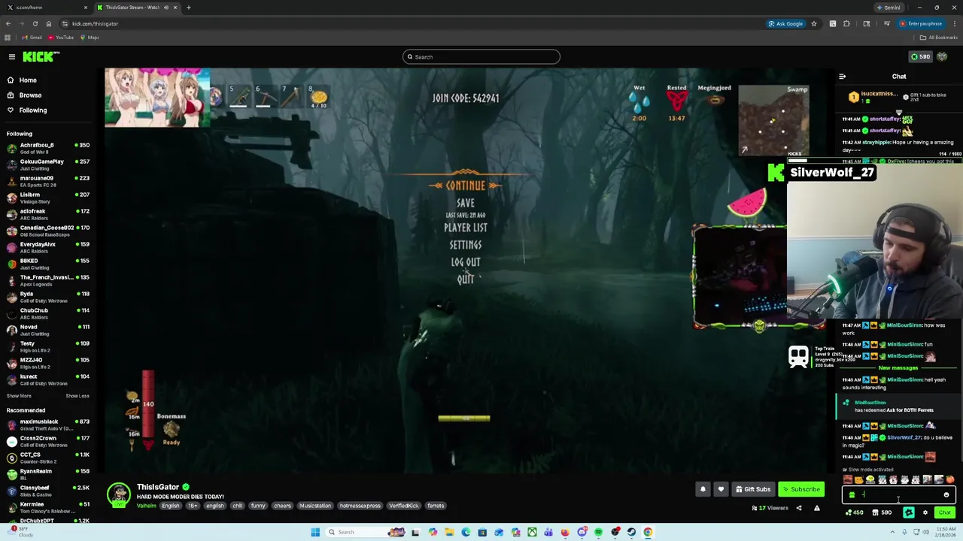Click the Valheim category link
The image size is (963, 541).
[x=146, y=506]
